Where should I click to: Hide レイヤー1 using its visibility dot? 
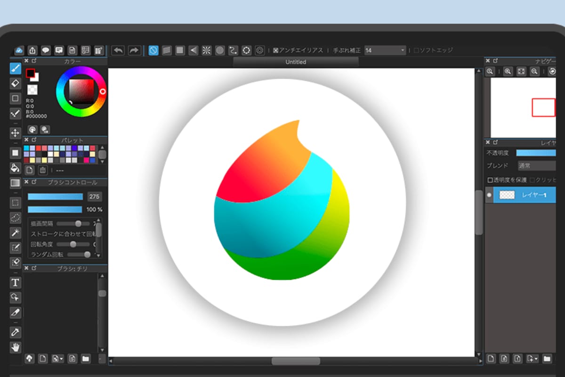pos(489,195)
